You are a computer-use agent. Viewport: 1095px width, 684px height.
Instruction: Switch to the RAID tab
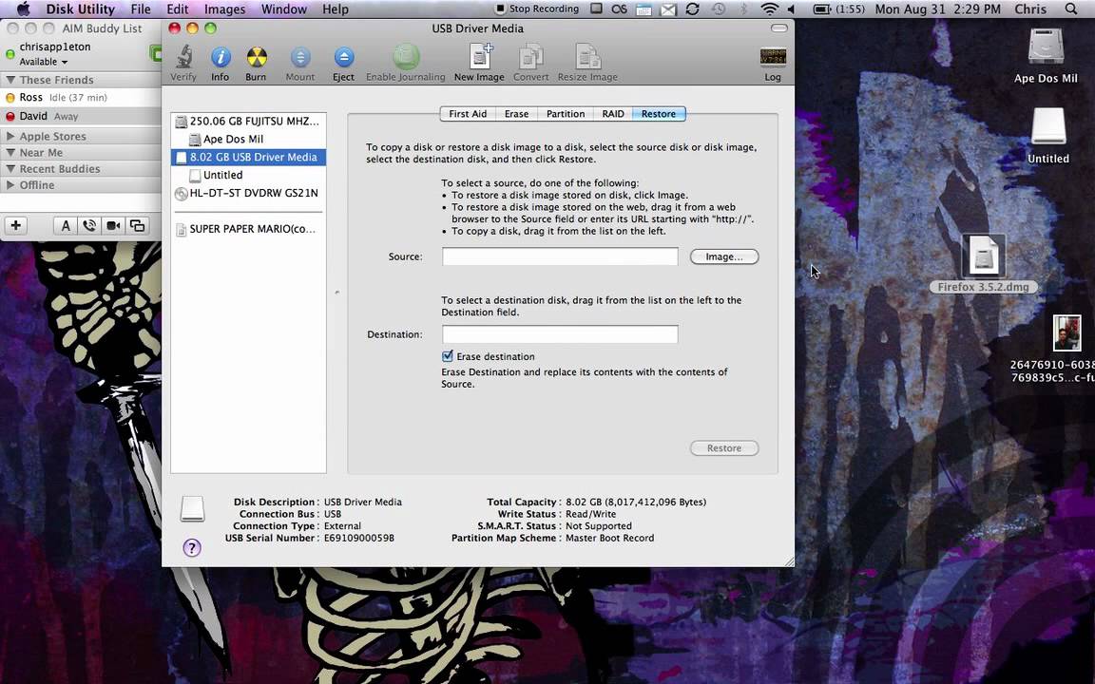click(613, 114)
